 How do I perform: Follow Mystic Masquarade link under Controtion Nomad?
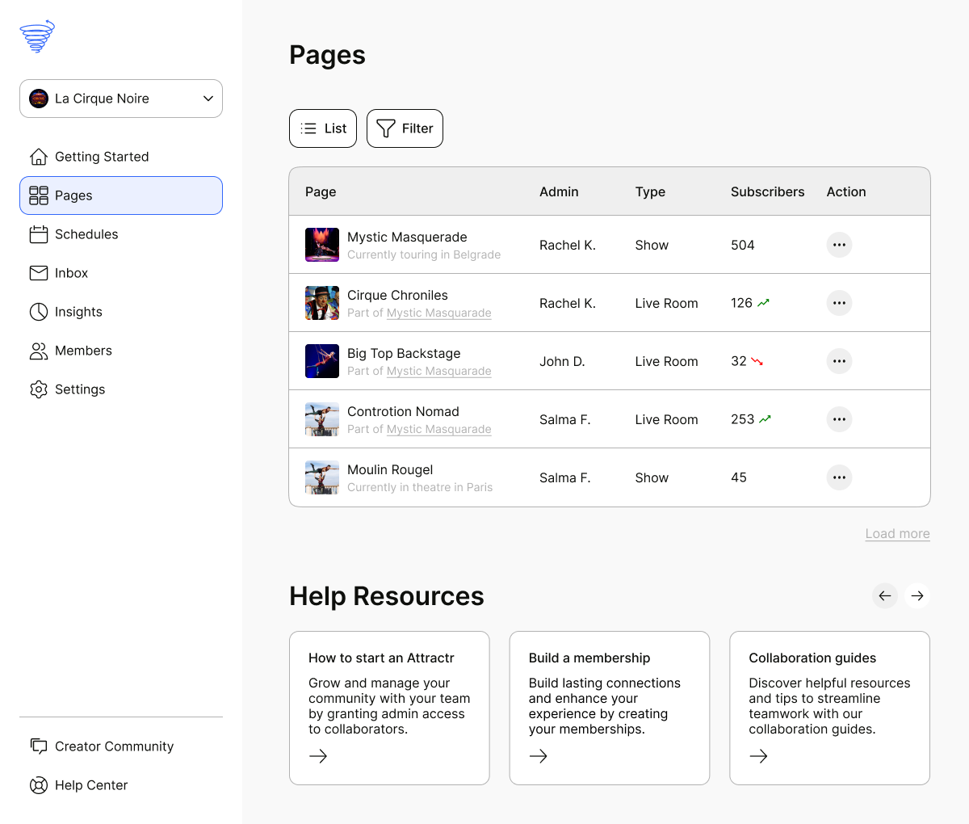(x=438, y=430)
